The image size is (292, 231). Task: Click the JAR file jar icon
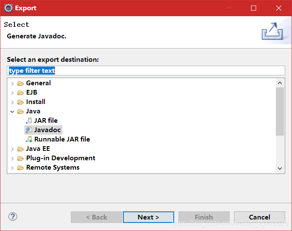[x=29, y=121]
